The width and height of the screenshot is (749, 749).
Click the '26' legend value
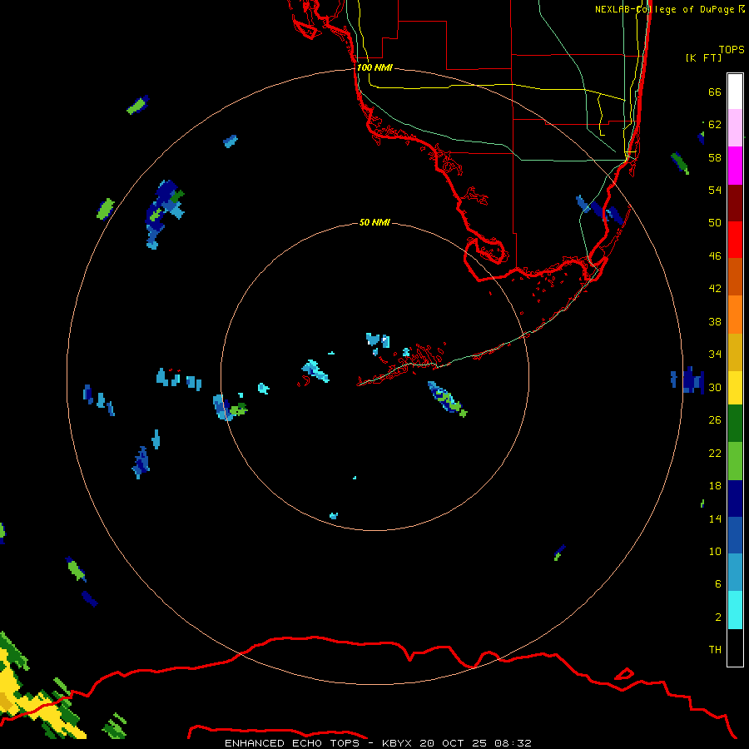tap(715, 420)
